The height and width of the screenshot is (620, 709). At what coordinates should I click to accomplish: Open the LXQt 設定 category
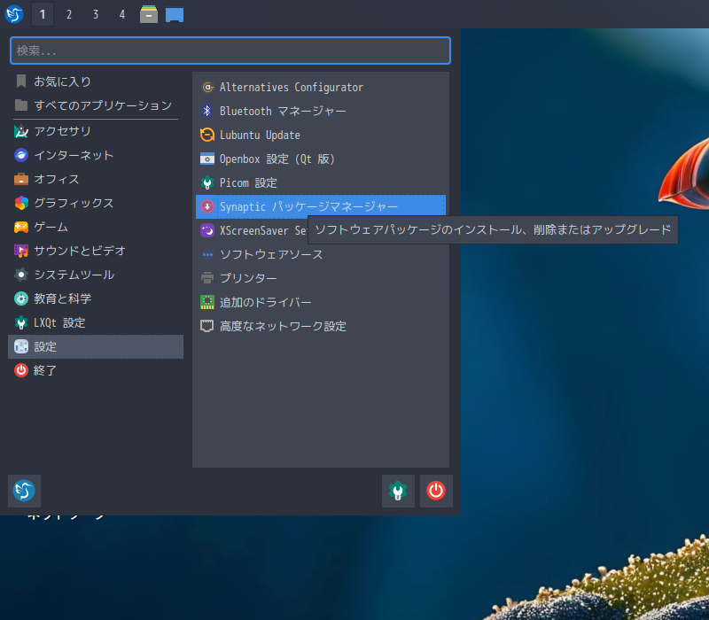coord(96,322)
